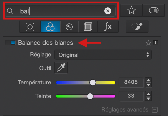This screenshot has width=168, height=116.
Task: Open the Light tab with sun icon
Action: (x=30, y=27)
